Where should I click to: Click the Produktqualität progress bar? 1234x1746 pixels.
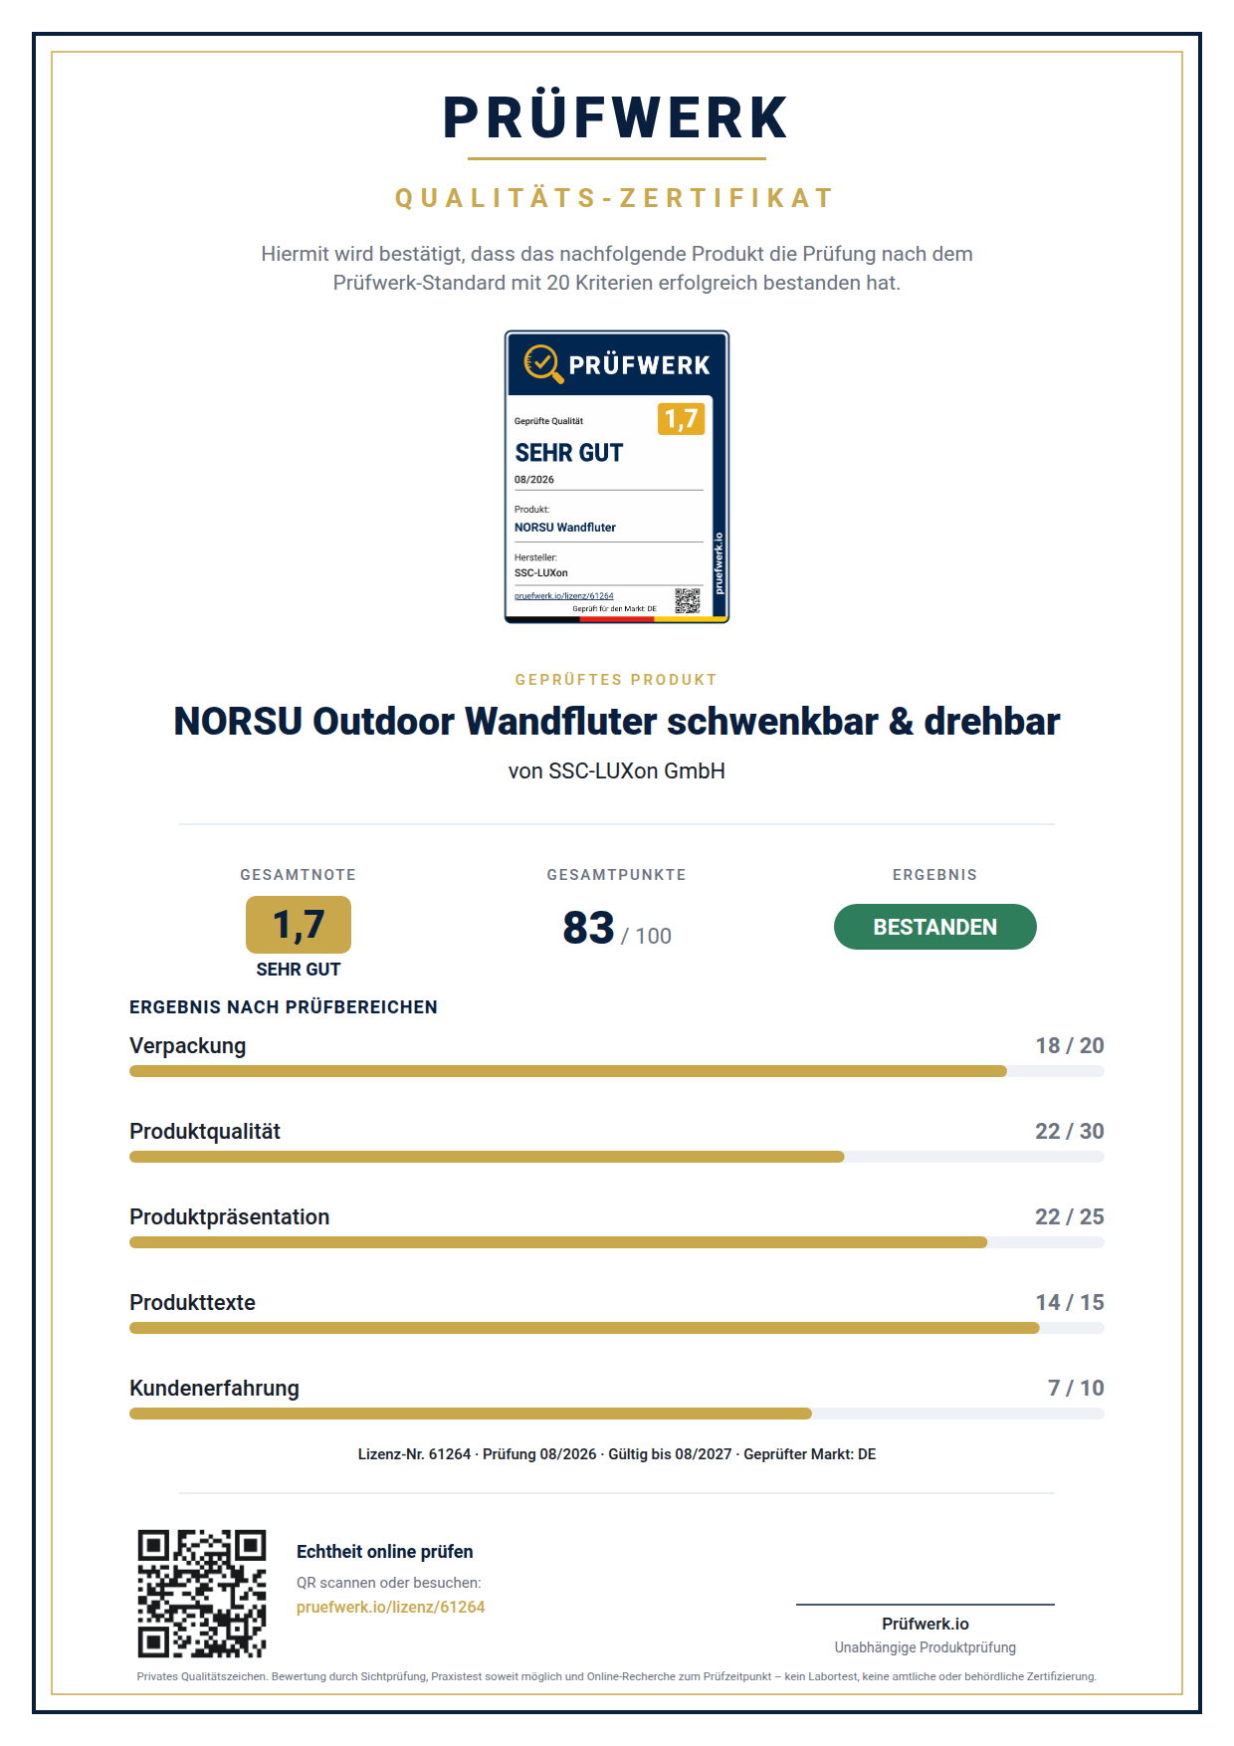pyautogui.click(x=617, y=1157)
